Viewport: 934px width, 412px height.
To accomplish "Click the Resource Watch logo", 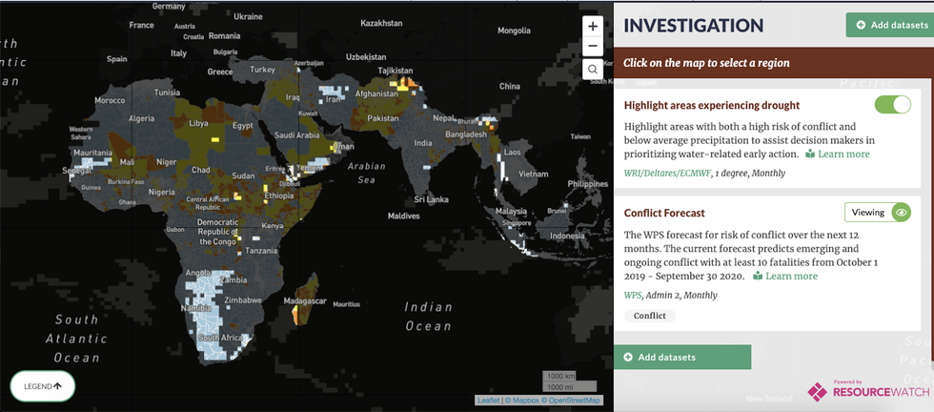I will tap(854, 391).
